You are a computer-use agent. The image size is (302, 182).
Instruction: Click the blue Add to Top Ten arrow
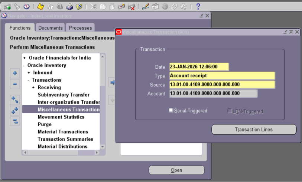pos(112,82)
